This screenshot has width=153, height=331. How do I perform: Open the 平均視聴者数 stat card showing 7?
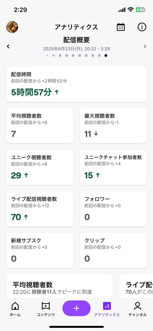40,126
